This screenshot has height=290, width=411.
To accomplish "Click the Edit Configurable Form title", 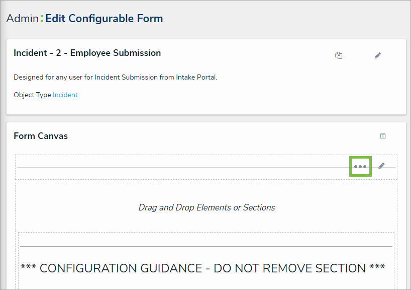I will (x=104, y=19).
